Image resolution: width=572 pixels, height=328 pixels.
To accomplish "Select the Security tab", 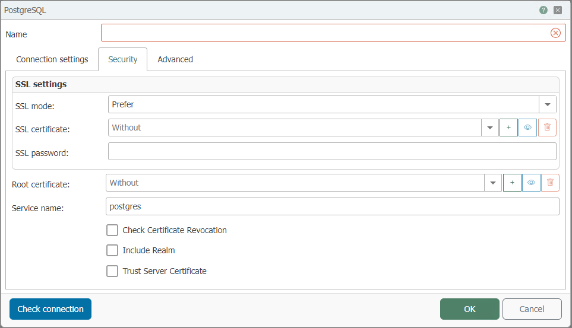I will (x=122, y=59).
